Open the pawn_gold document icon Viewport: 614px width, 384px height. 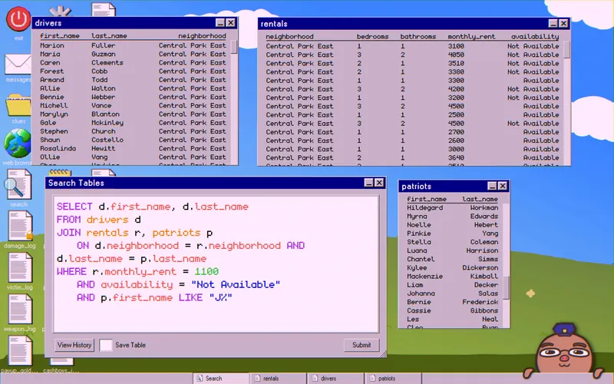tap(20, 351)
